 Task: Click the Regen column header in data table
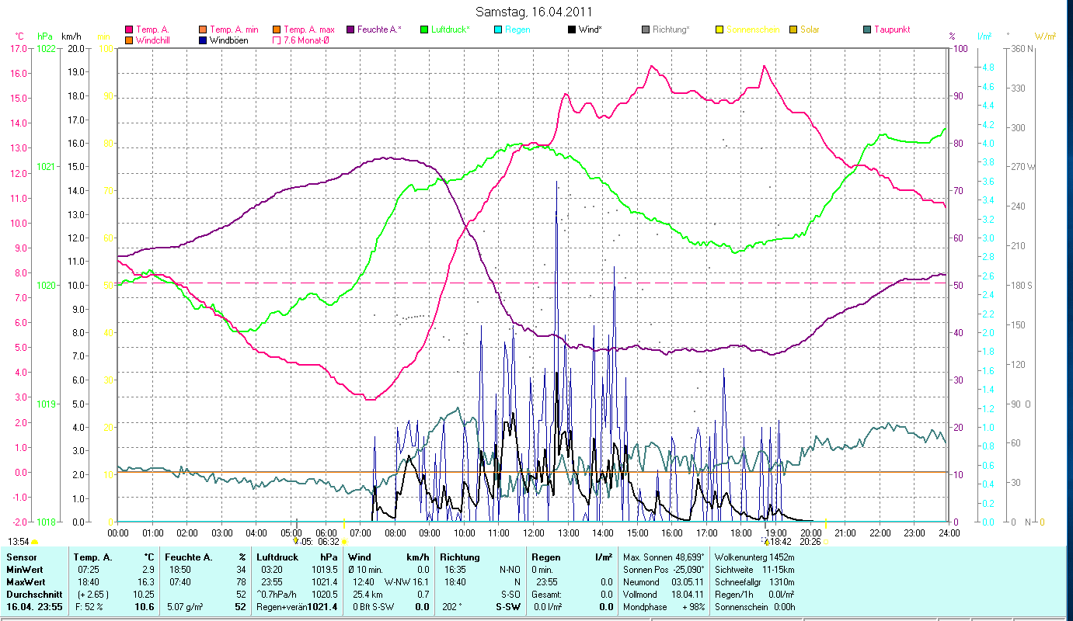click(546, 557)
